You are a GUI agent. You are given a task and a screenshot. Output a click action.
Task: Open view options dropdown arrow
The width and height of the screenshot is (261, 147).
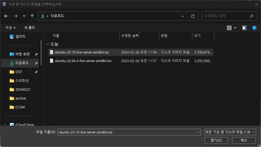[x=235, y=28]
